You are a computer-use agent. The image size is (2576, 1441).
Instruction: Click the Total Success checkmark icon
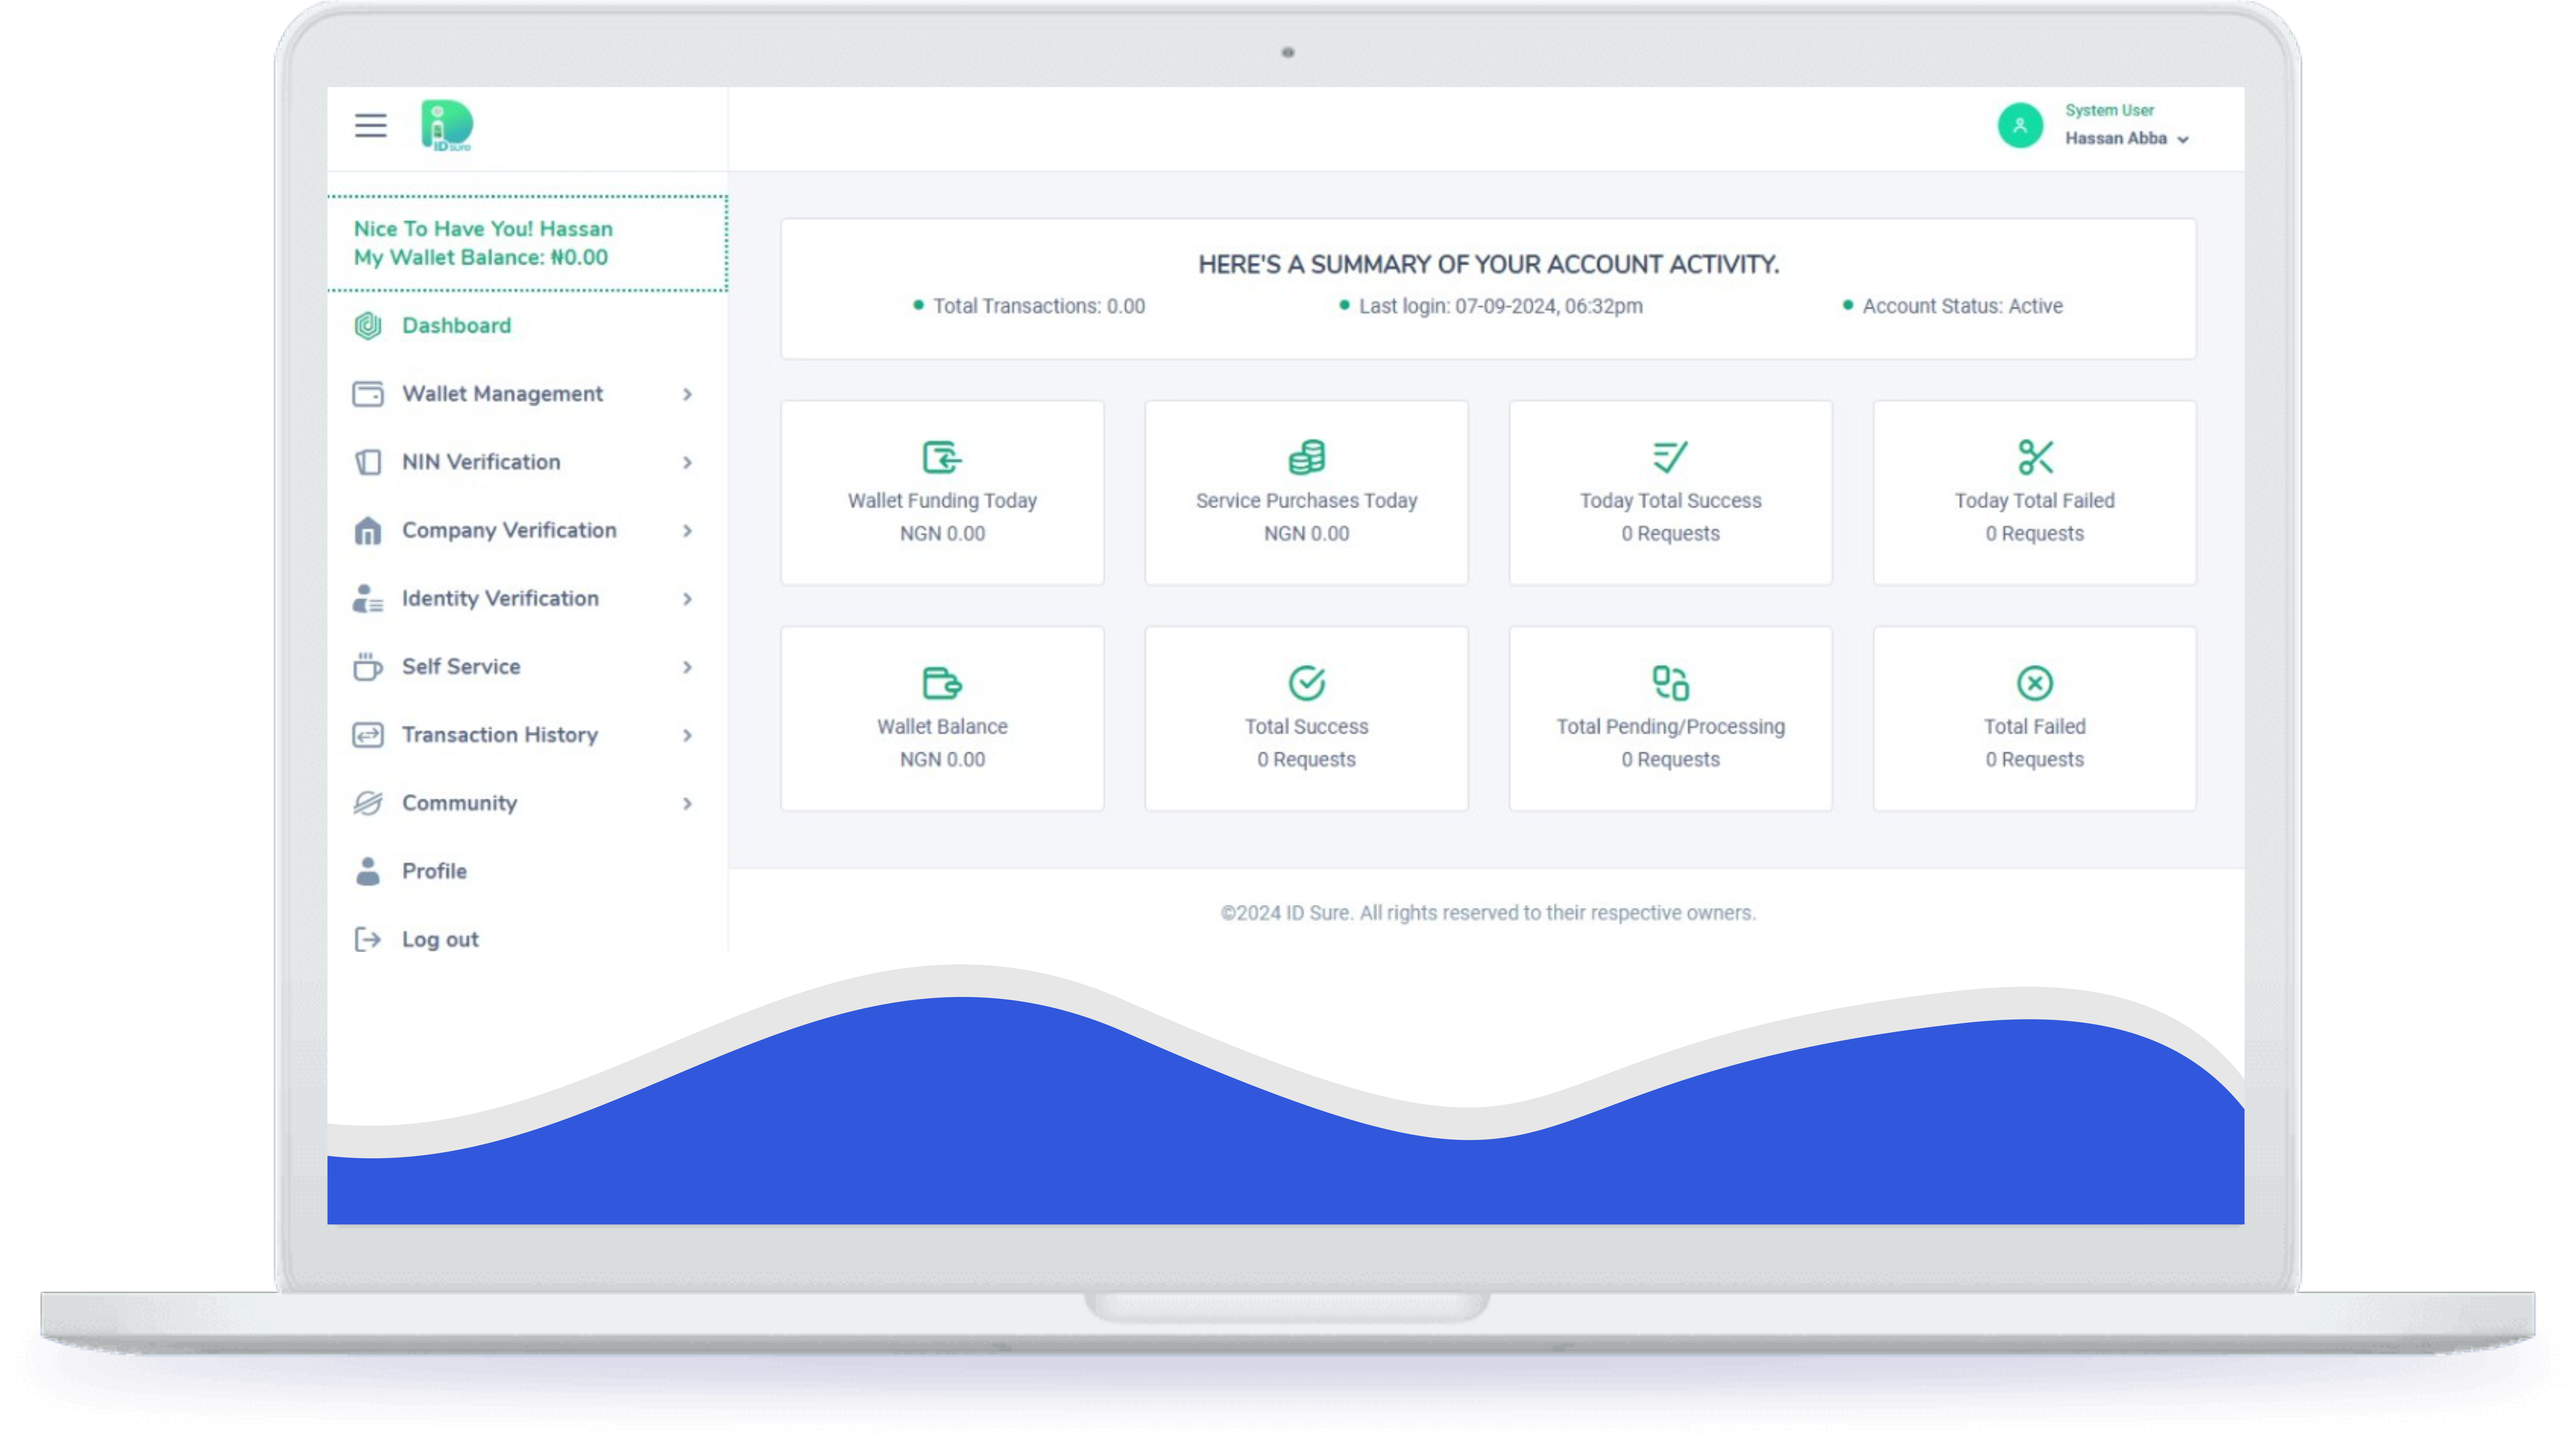1306,683
